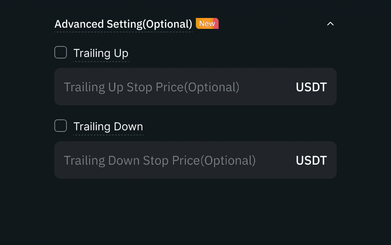Image resolution: width=391 pixels, height=245 pixels.
Task: Tick the box beside Trailing Up
Action: coord(61,52)
